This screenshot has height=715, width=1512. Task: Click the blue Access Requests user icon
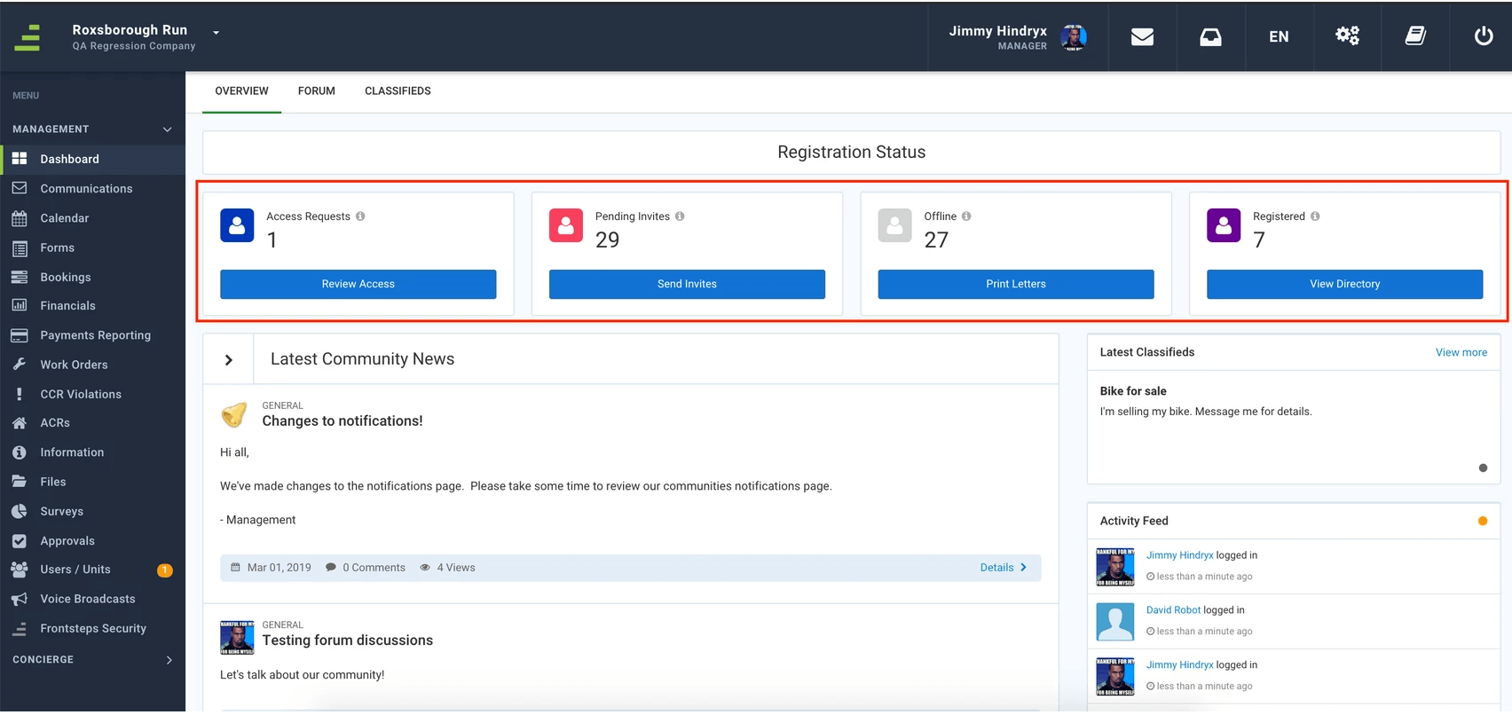237,226
